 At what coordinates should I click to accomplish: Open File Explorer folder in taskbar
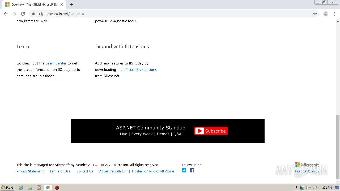[x=30, y=188]
